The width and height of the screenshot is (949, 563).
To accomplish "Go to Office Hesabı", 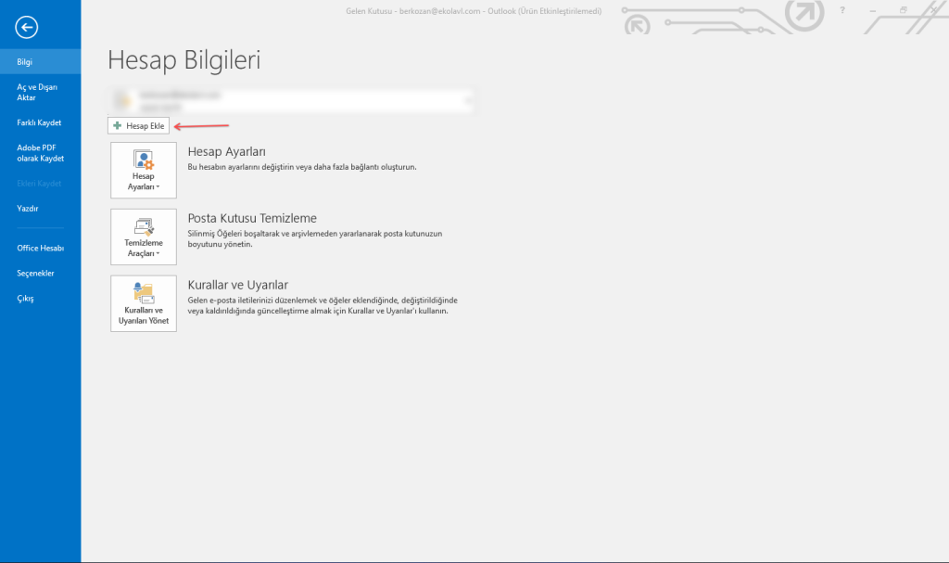I will pos(40,248).
